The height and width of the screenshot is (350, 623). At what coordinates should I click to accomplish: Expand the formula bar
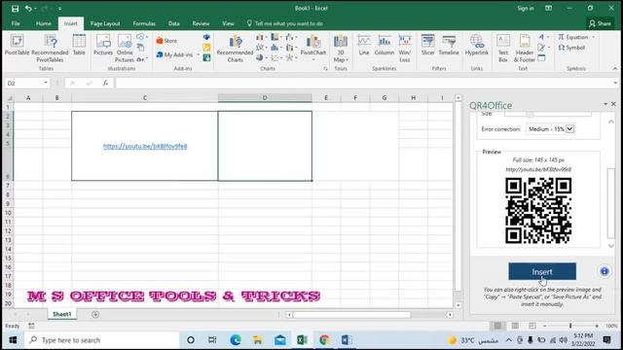pos(615,83)
